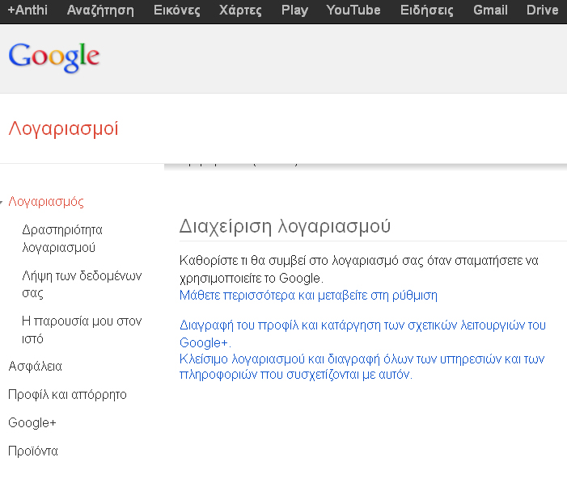Open YouTube from the top bar
The image size is (567, 491).
coord(353,10)
